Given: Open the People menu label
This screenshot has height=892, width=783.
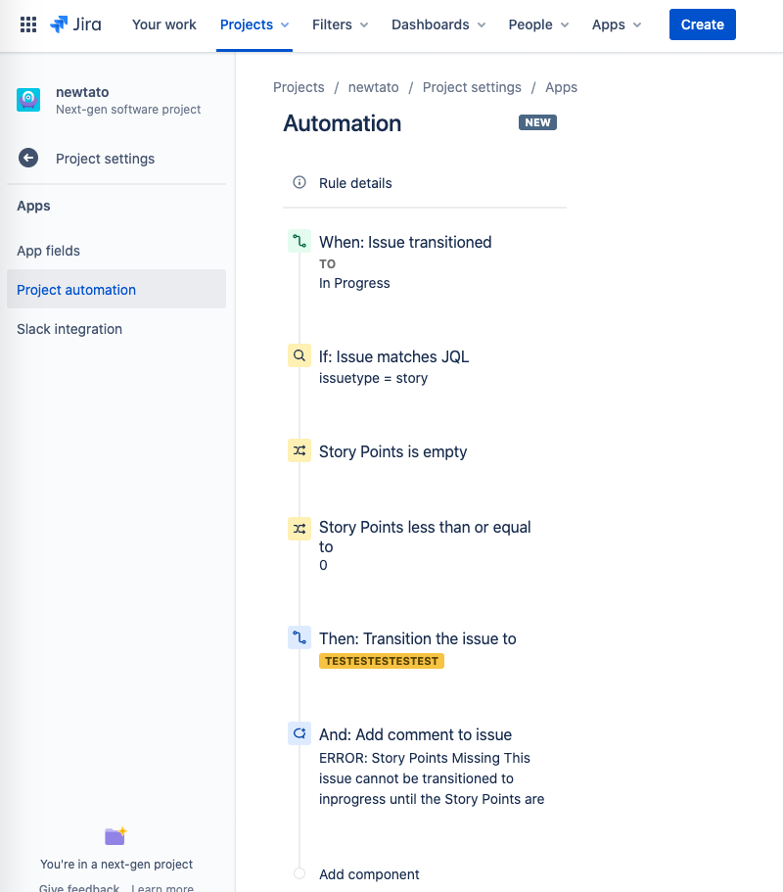Looking at the screenshot, I should coord(530,24).
